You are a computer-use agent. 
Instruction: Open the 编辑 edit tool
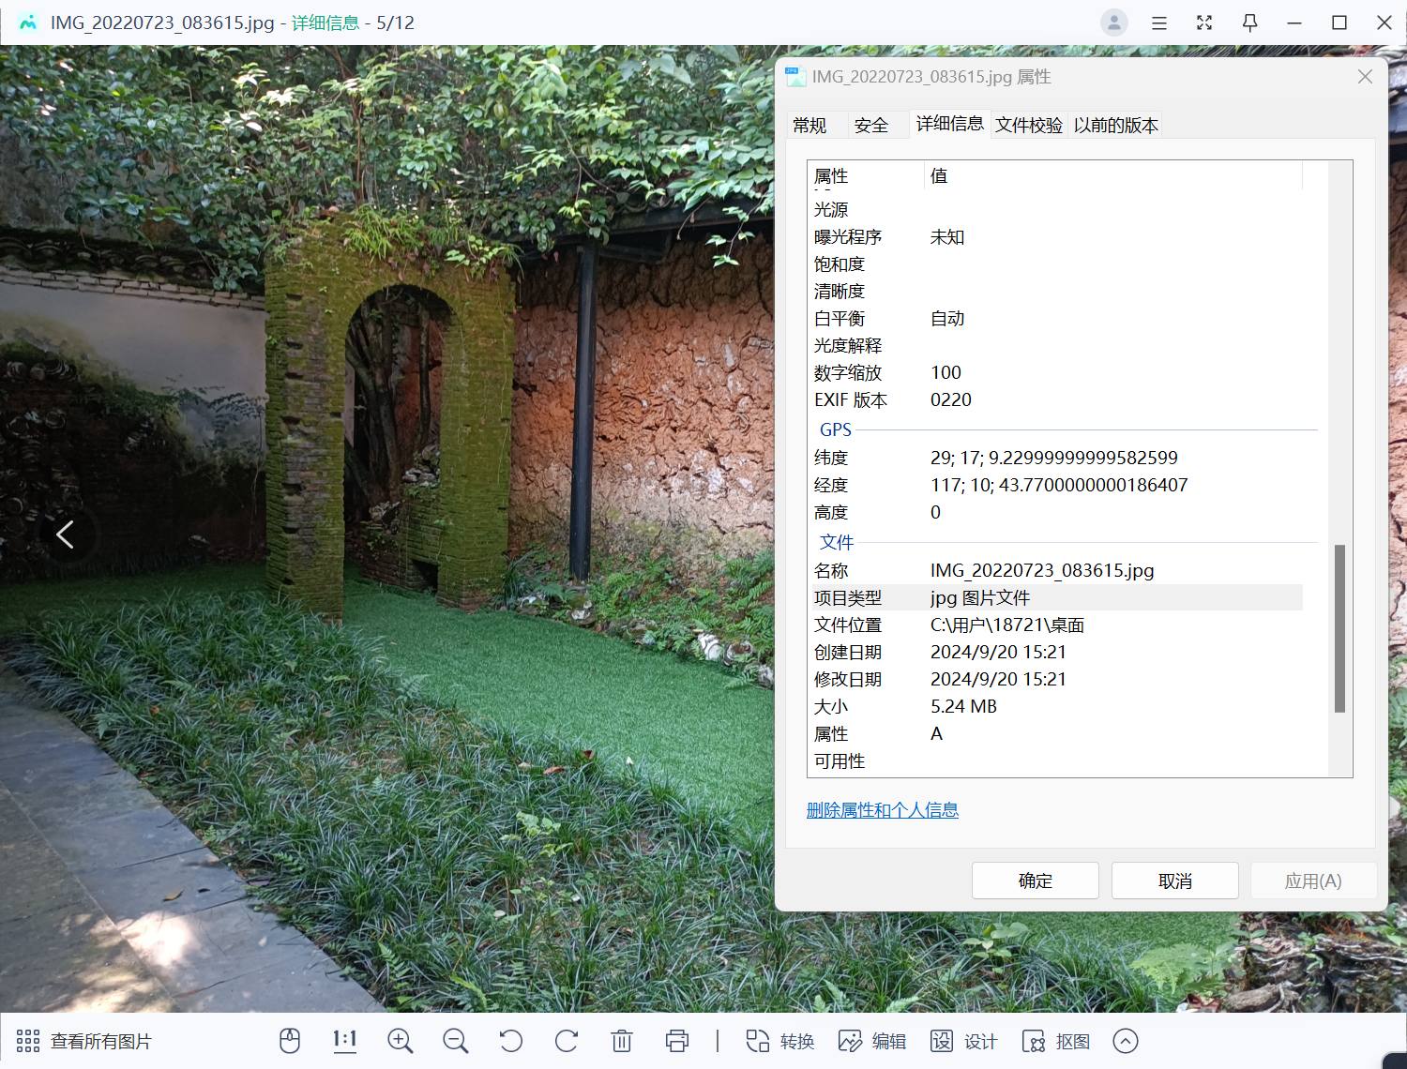coord(872,1041)
